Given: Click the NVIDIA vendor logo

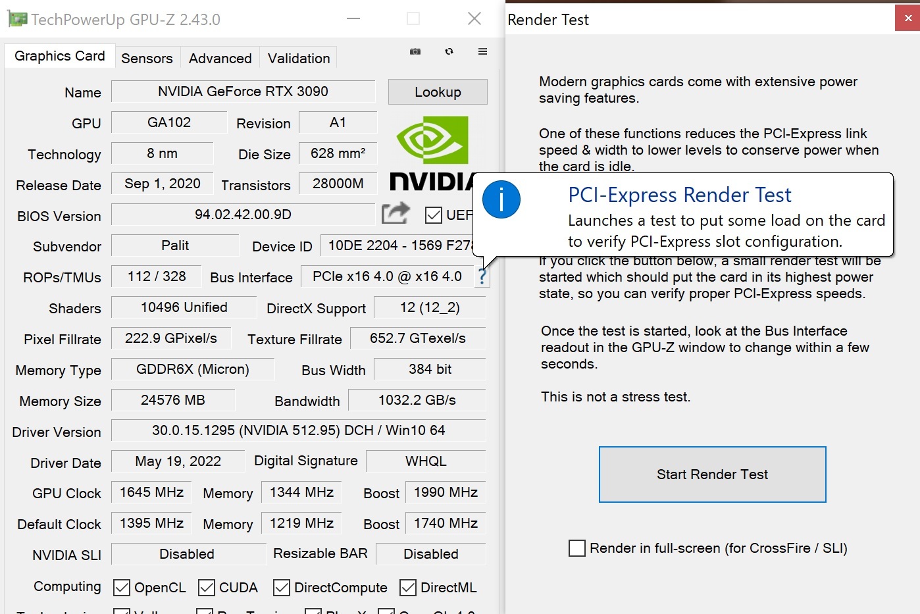Looking at the screenshot, I should pyautogui.click(x=432, y=153).
